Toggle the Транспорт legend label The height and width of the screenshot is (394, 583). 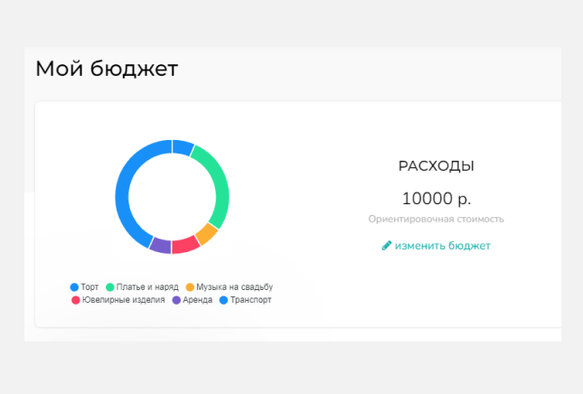point(250,300)
